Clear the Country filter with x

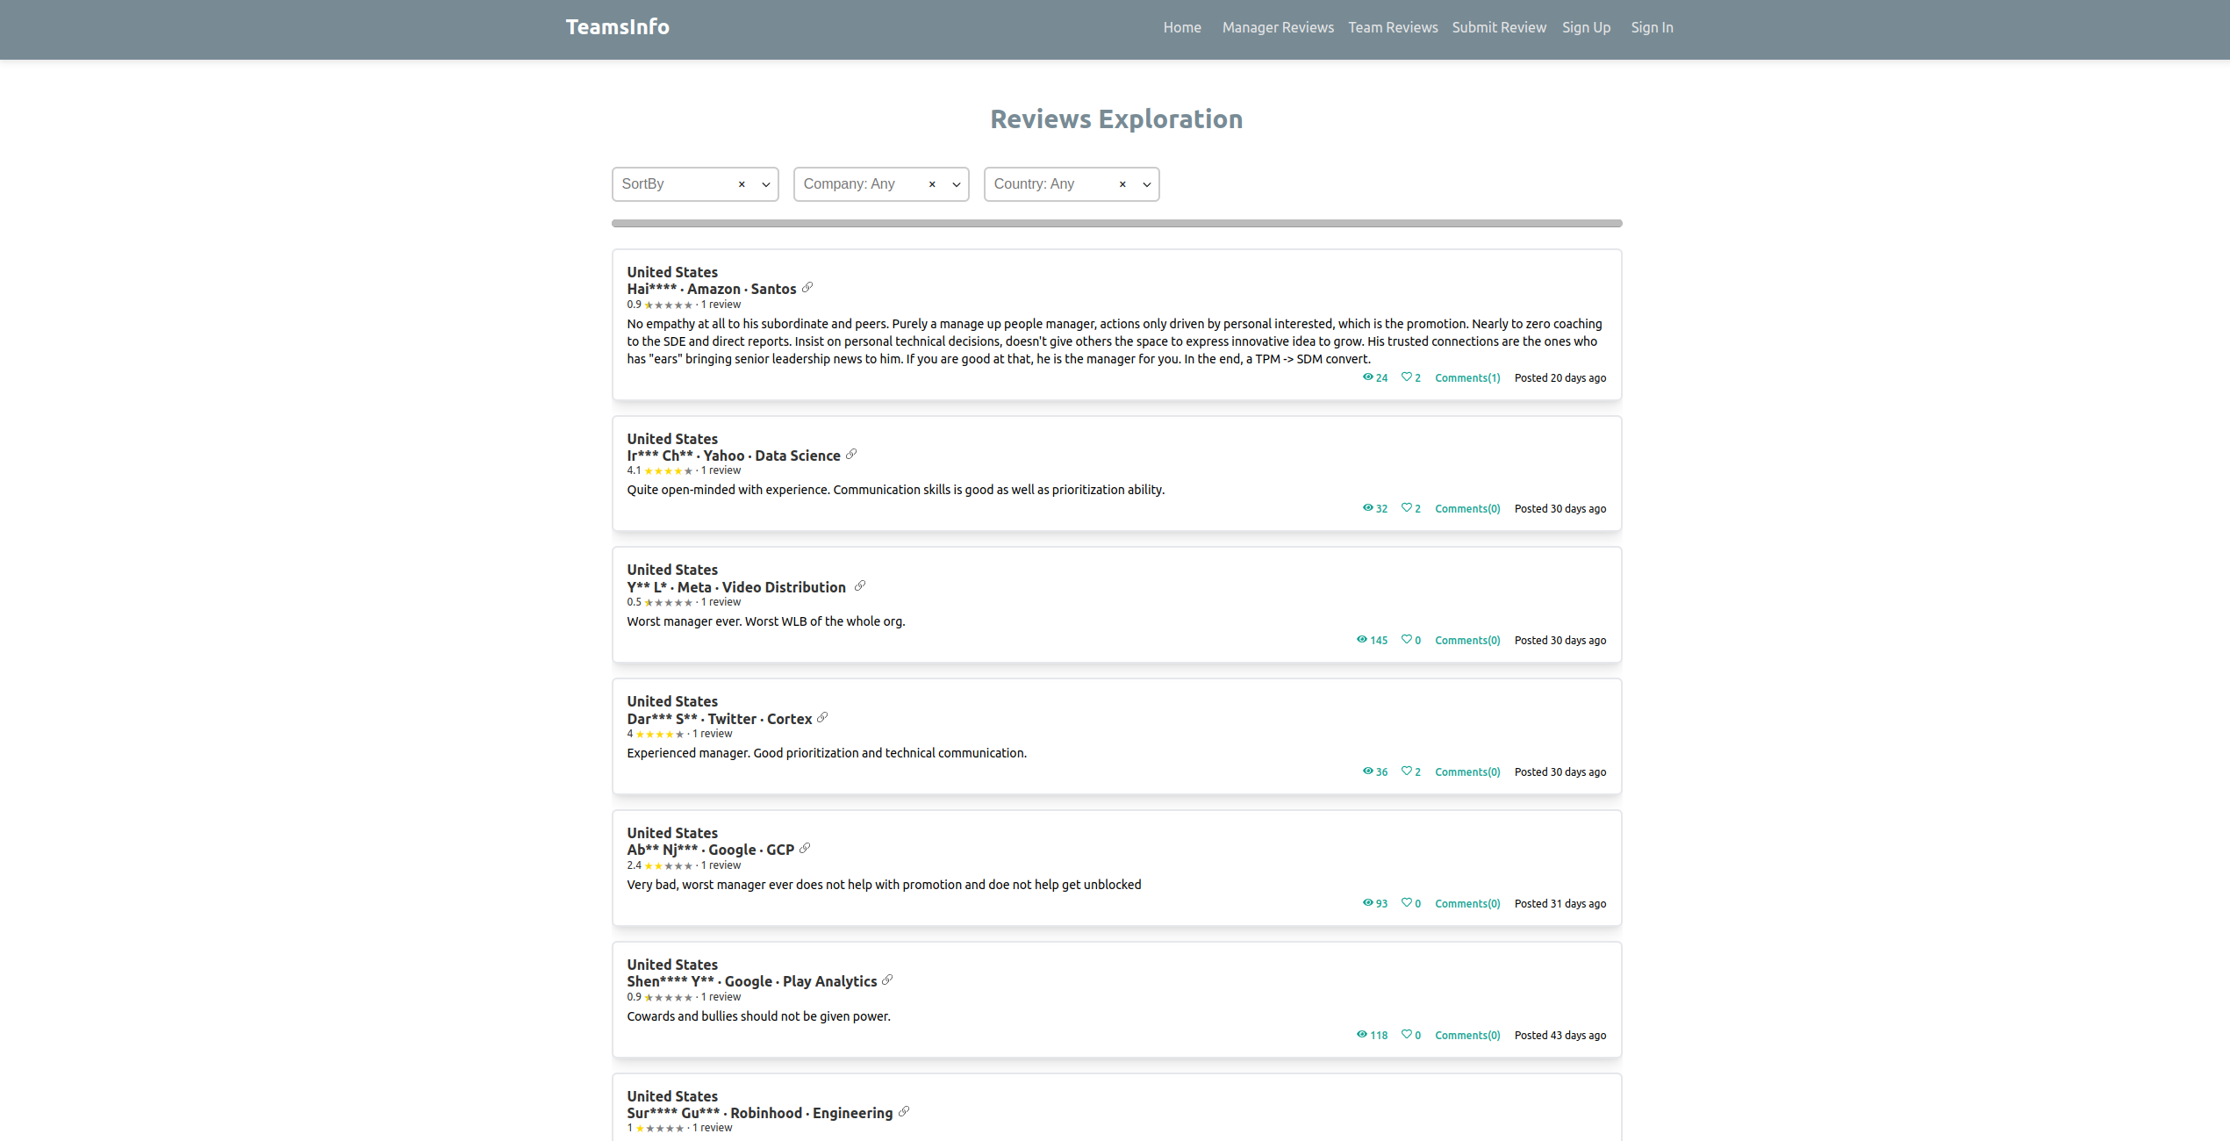1122,184
